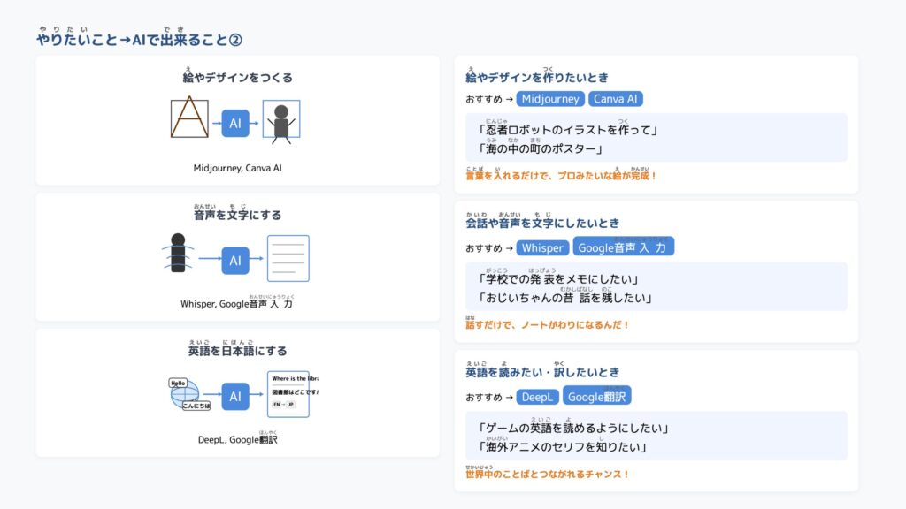Click the letter A sketch icon

189,118
